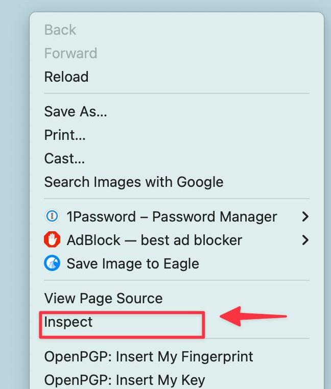The height and width of the screenshot is (389, 331).
Task: Click the red arrow pointing at Inspect
Action: pyautogui.click(x=253, y=317)
